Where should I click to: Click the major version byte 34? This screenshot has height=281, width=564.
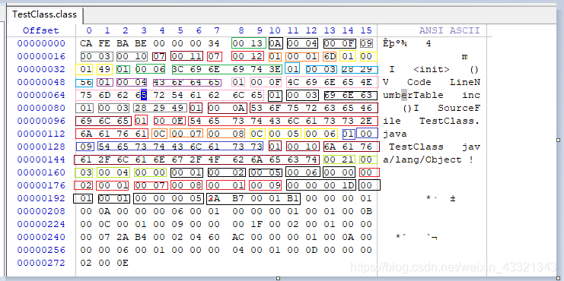[x=215, y=43]
